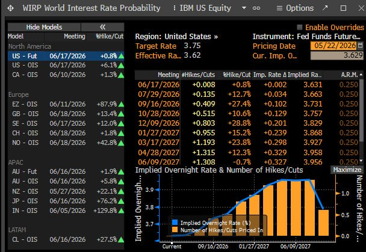366x252 pixels.
Task: Click the Implied Ra... column header
Action: pyautogui.click(x=305, y=75)
